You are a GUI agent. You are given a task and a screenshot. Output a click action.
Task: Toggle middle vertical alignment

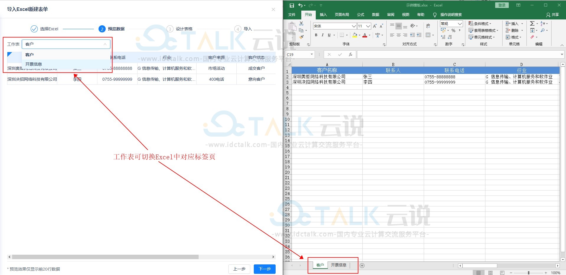point(399,26)
